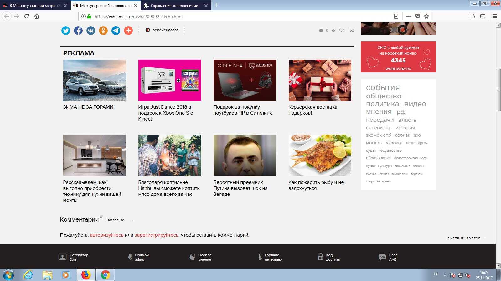The width and height of the screenshot is (501, 281).
Task: Toggle Firefox reader view
Action: pos(396,16)
